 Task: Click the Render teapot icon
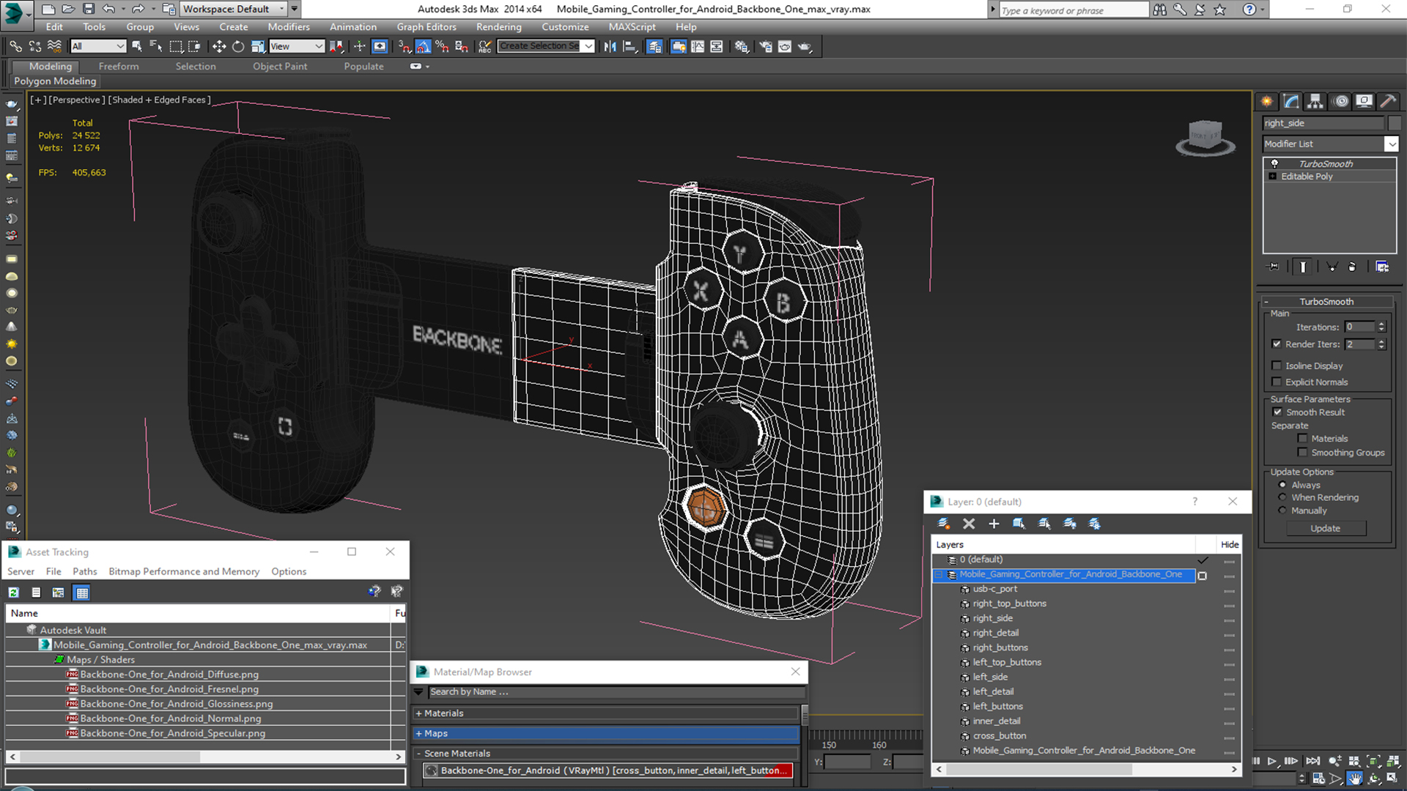click(805, 46)
